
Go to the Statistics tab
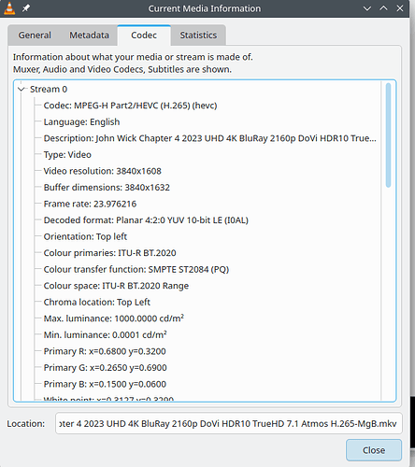tap(198, 35)
